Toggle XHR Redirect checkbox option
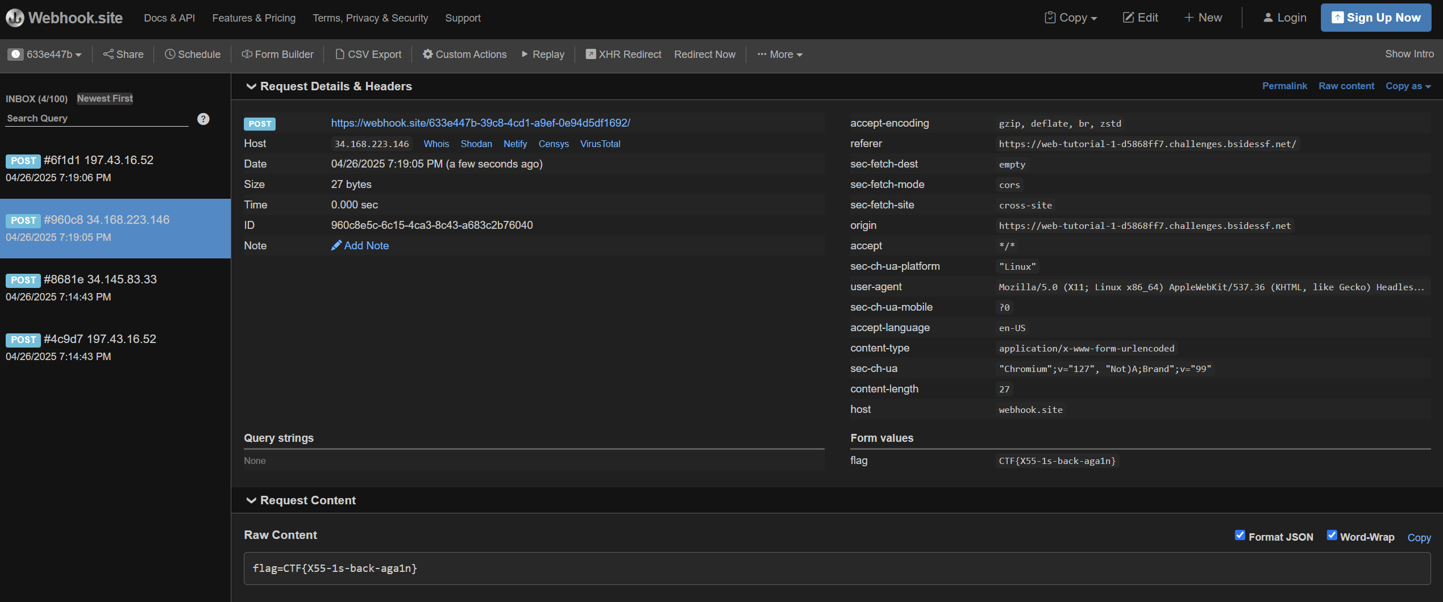Screen dimensions: 1443x602 623,55
